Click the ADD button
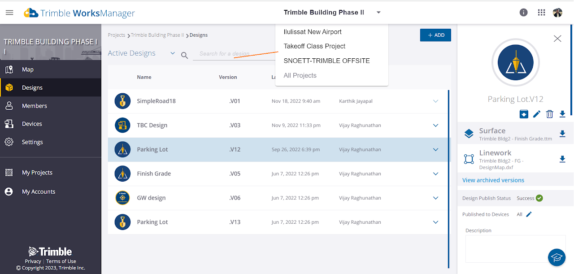Image resolution: width=574 pixels, height=274 pixels. coord(435,35)
